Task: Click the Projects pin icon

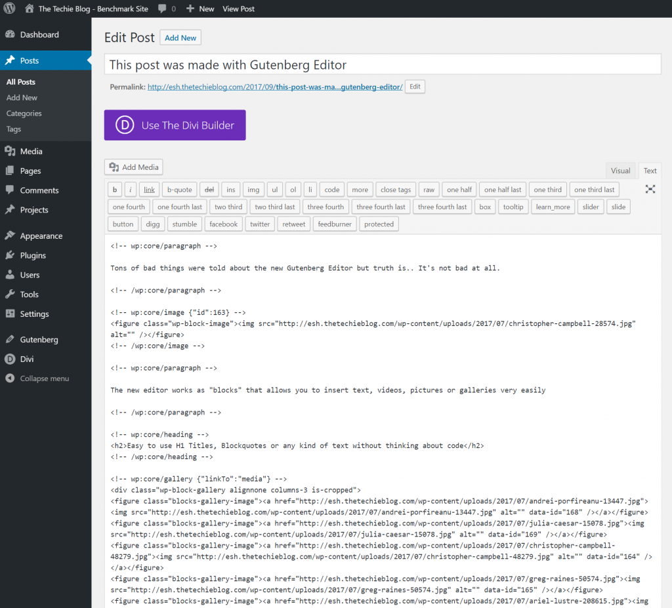Action: pos(10,209)
